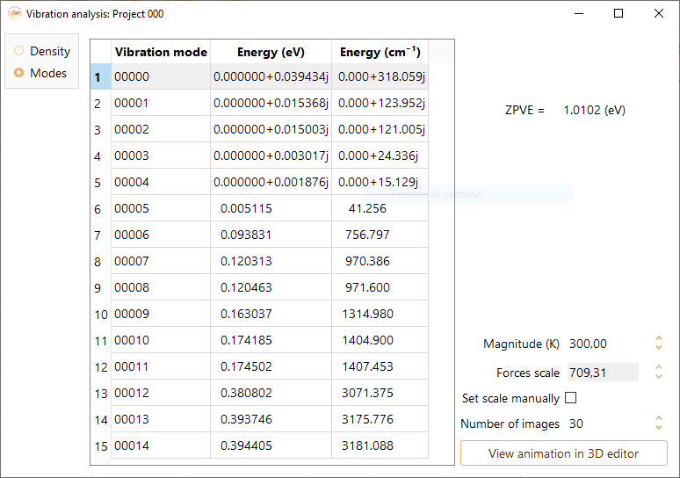
Task: Select vibration mode cell 00005
Action: click(161, 208)
